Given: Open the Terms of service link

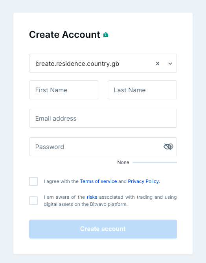Looking at the screenshot, I should click(x=98, y=181).
